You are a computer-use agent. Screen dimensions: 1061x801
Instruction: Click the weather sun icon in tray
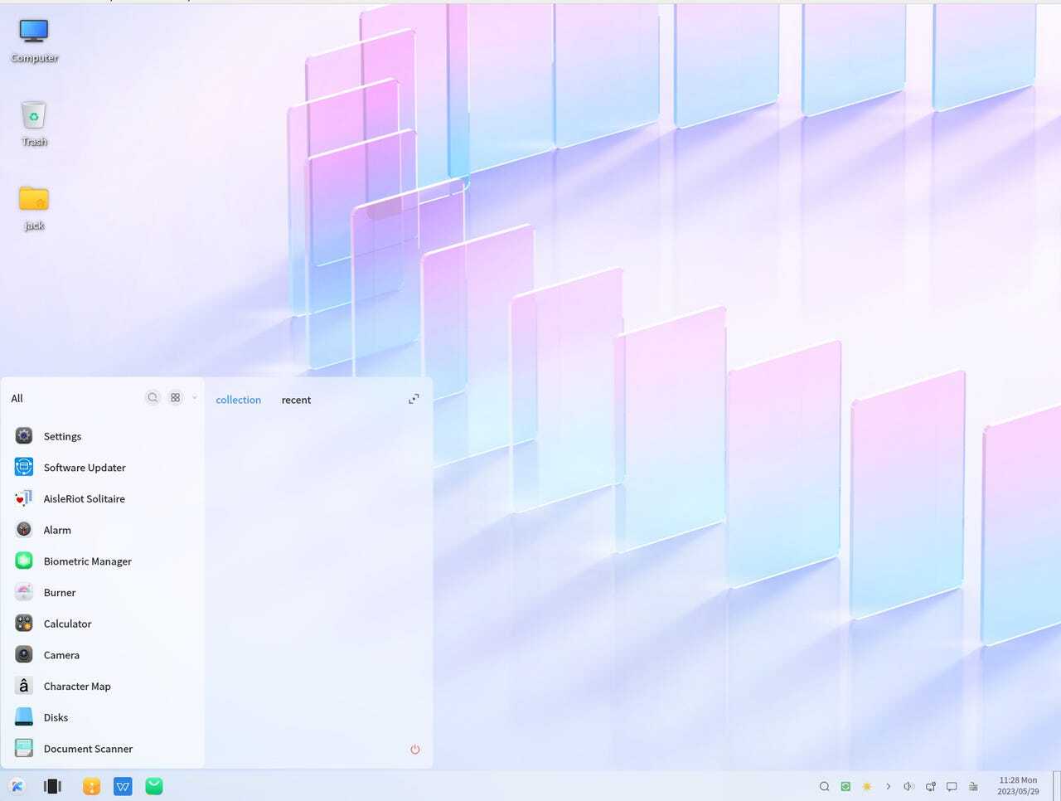tap(867, 786)
